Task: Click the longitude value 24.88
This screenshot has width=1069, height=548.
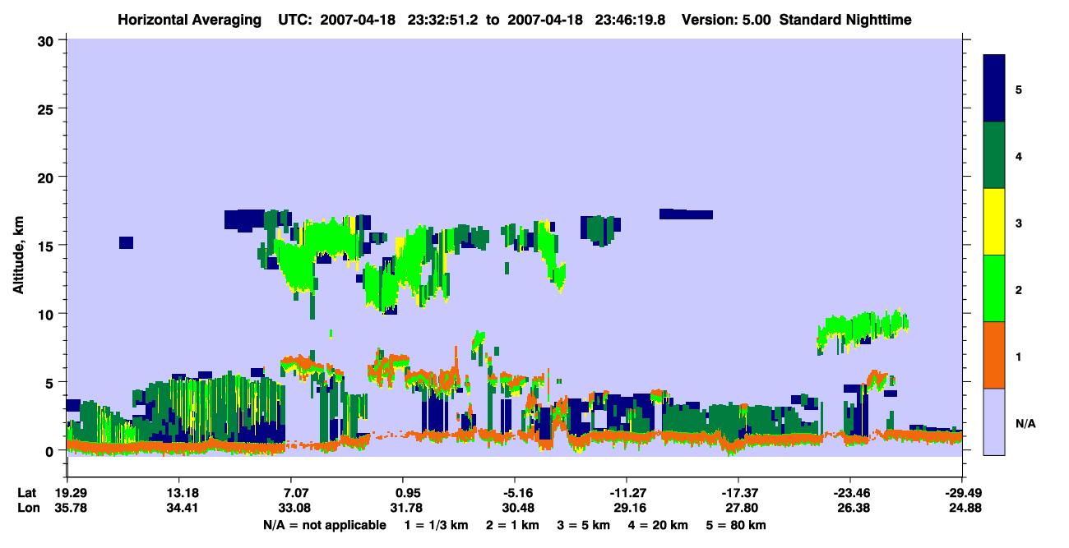Action: coord(964,508)
